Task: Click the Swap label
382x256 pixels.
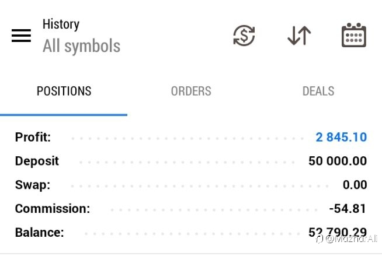Action: tap(32, 185)
